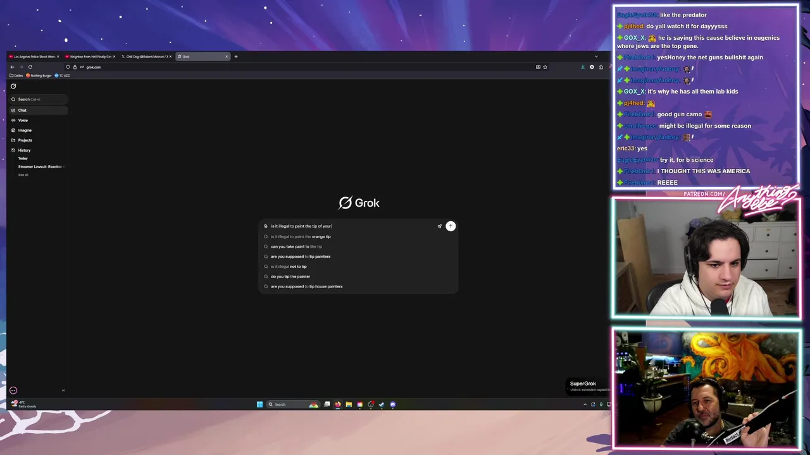Close the Grok browser tab

(x=227, y=57)
